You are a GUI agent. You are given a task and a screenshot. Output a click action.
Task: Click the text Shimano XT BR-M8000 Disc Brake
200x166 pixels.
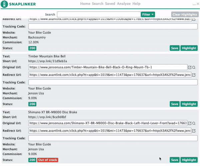click(53, 112)
